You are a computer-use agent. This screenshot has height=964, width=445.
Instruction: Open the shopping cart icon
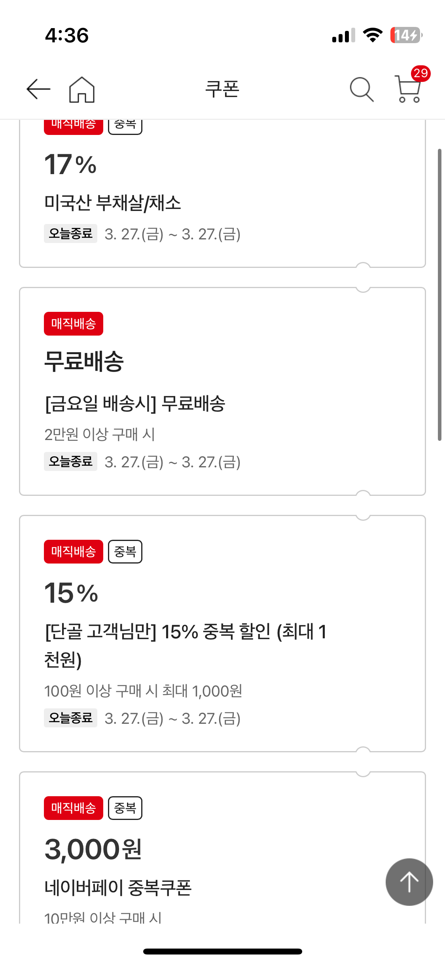[407, 90]
